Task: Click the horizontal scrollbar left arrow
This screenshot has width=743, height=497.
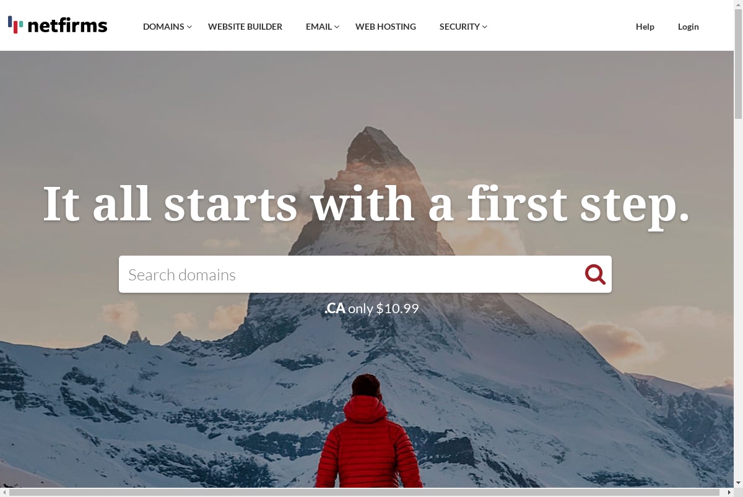Action: tap(4, 492)
